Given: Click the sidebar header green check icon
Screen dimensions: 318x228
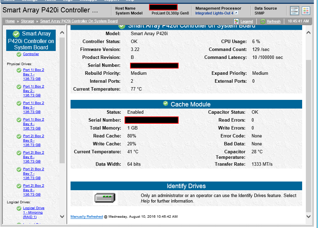Looking at the screenshot, I should point(16,34).
